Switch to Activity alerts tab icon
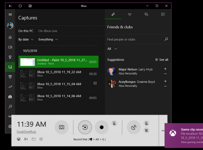 pos(163,14)
